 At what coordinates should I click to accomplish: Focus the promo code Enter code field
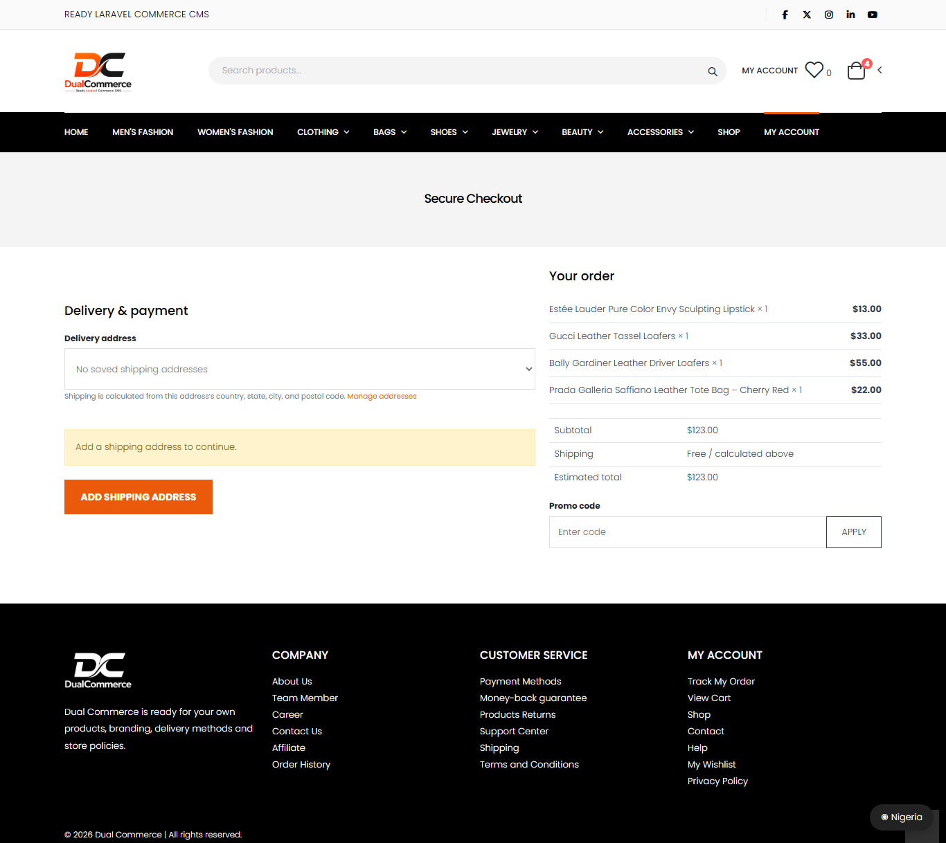click(x=688, y=532)
